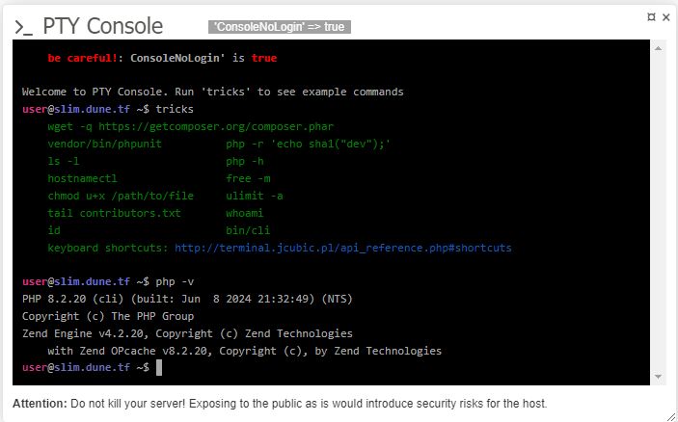Click the 'vendor/bin/phpunit' example command
Viewport: 678px width, 422px height.
click(x=104, y=144)
